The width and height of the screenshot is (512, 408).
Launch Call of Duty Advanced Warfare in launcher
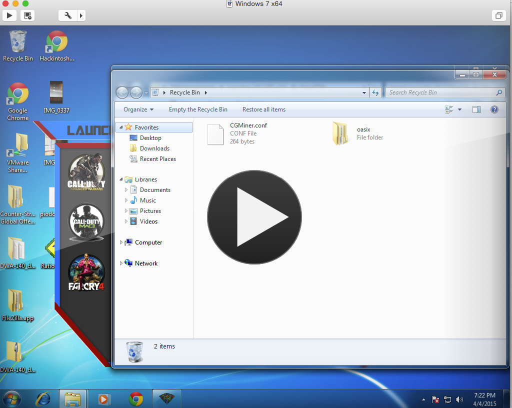tap(86, 172)
